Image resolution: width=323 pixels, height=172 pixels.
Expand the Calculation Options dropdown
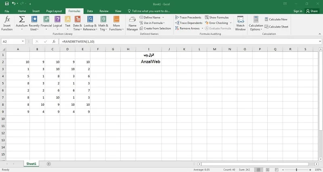[256, 23]
